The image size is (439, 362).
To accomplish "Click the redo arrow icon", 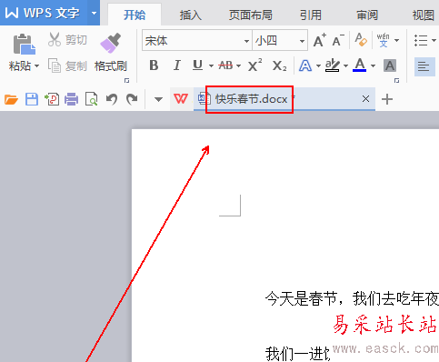I will 132,99.
